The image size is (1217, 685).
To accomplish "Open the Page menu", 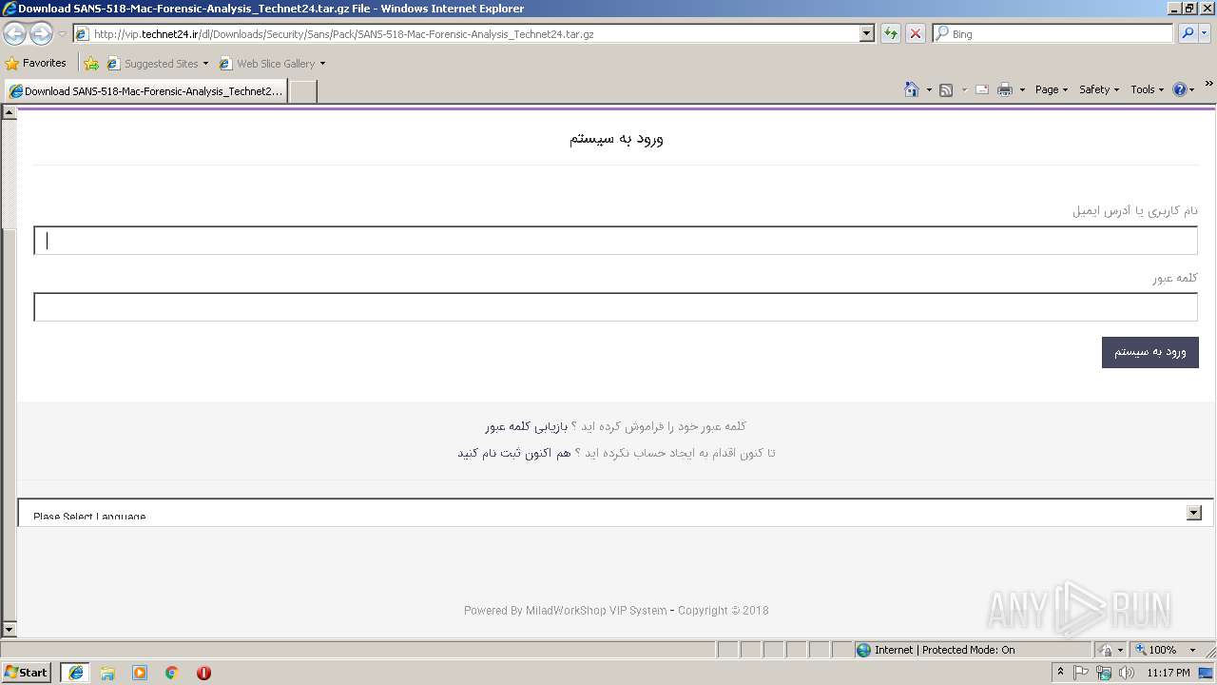I will [1051, 89].
